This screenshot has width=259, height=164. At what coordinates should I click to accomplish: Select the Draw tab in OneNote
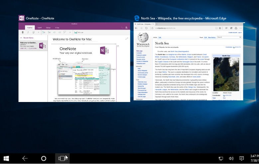(48, 28)
